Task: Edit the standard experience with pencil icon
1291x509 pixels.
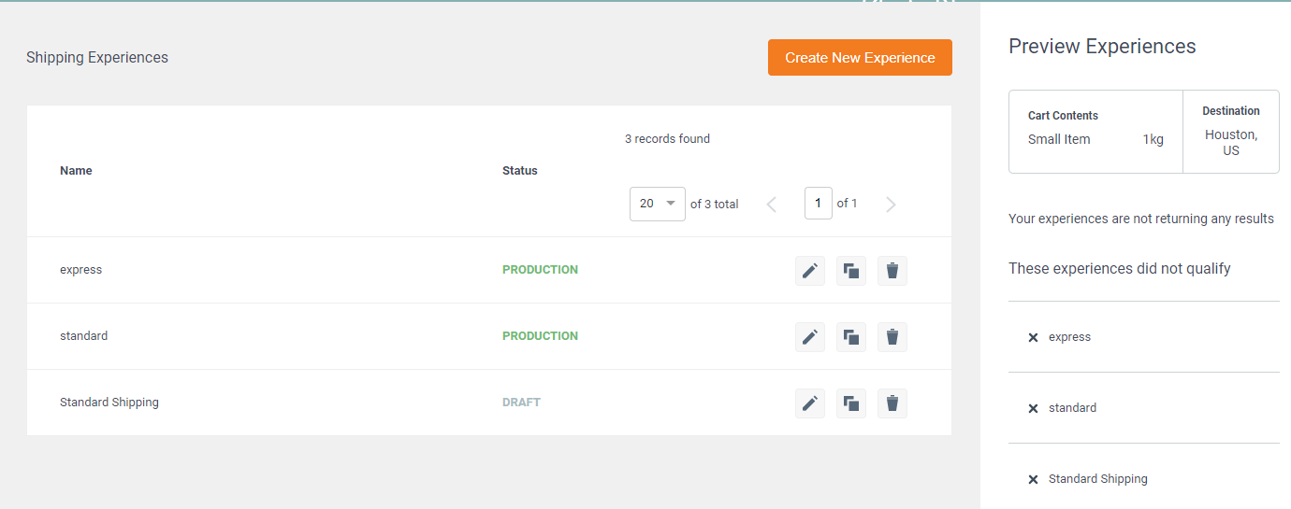Action: coord(810,337)
